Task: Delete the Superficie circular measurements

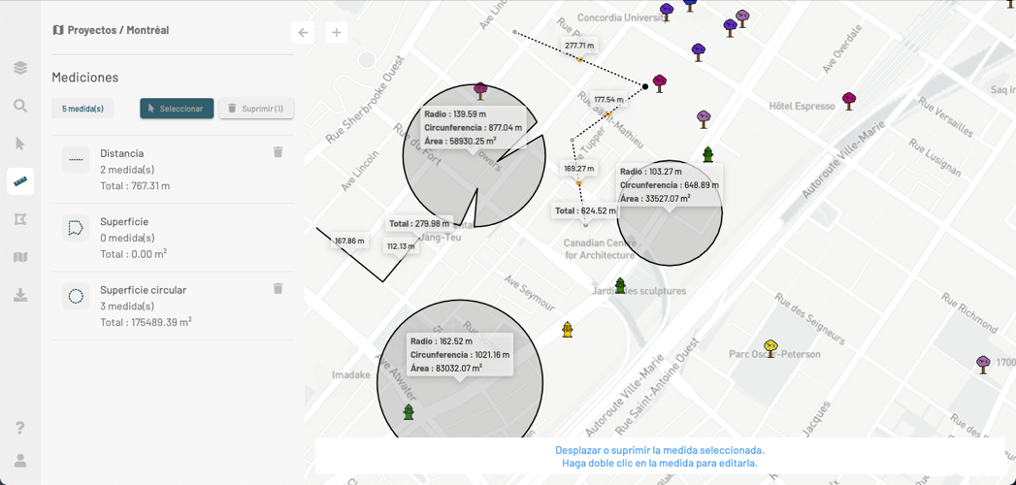Action: 278,289
